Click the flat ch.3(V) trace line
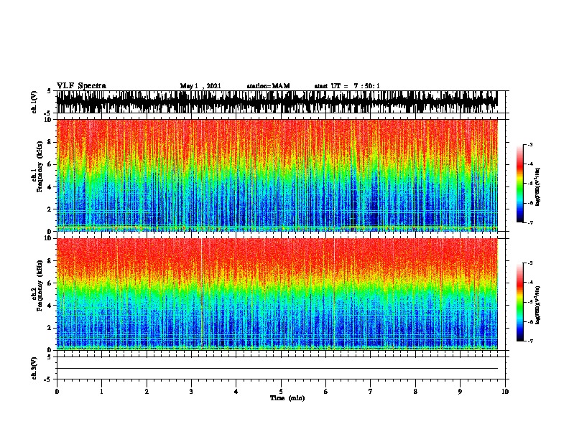Image resolution: width=569 pixels, height=439 pixels. pos(277,369)
